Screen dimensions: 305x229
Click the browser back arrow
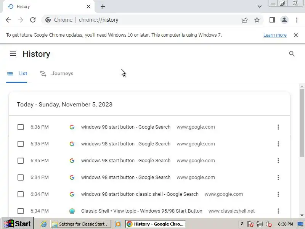(8, 20)
